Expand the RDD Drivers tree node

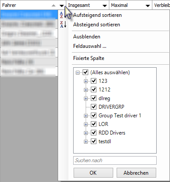pyautogui.click(x=86, y=133)
